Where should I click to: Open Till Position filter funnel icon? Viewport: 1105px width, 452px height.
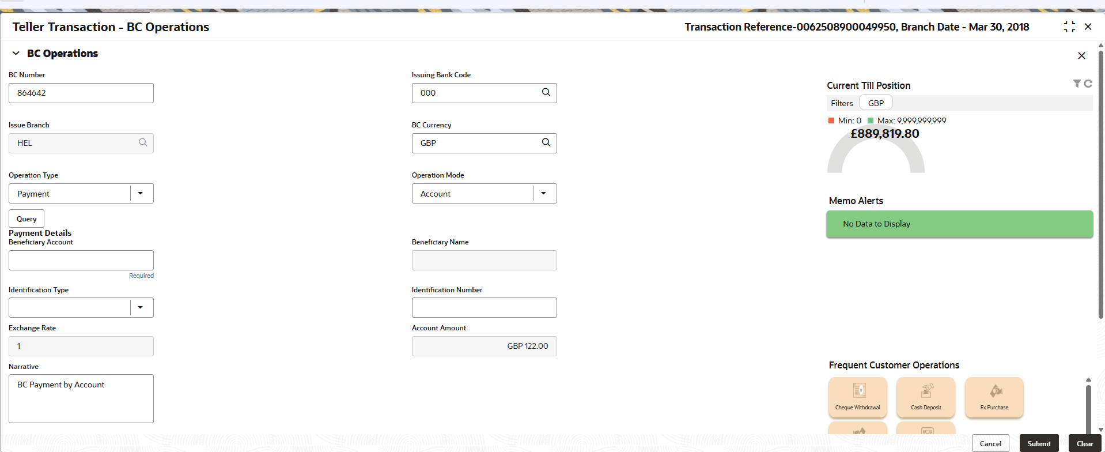click(x=1077, y=84)
